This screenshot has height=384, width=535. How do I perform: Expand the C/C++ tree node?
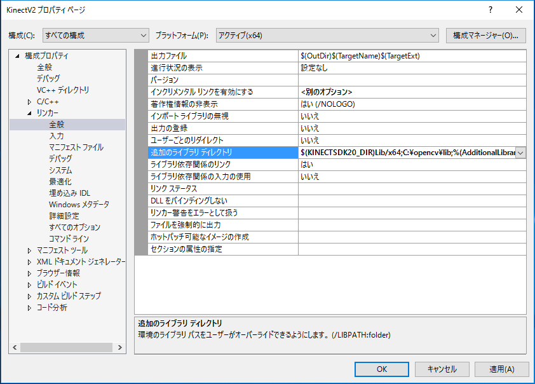(x=29, y=102)
